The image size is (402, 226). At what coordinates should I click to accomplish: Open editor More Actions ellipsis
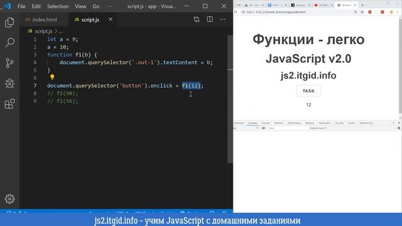pyautogui.click(x=222, y=19)
